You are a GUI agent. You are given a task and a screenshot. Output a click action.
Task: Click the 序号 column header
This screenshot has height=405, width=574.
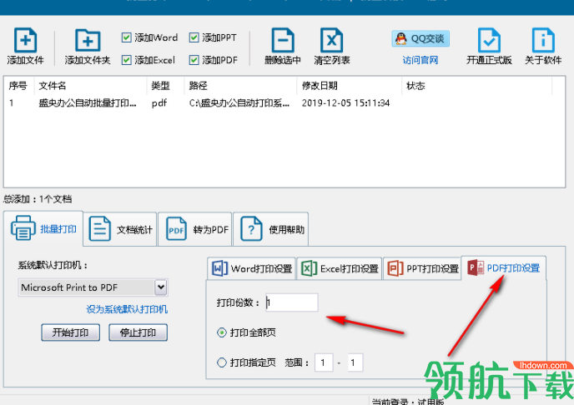pyautogui.click(x=19, y=86)
